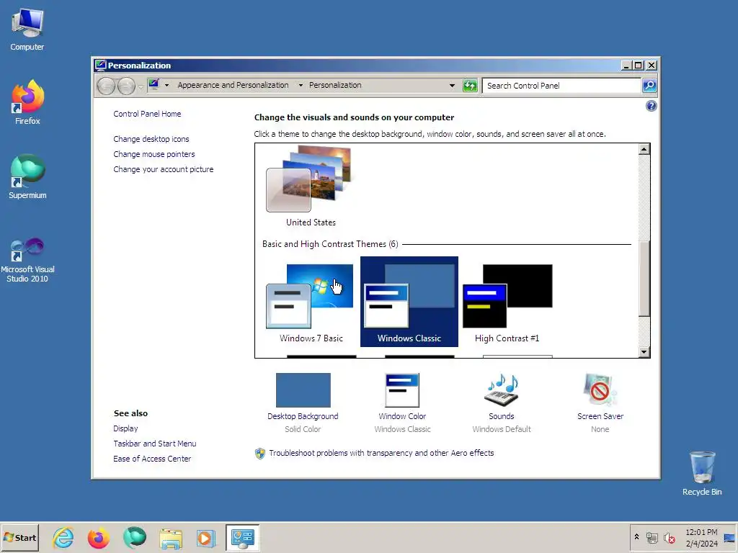Minimize the Personalization window
The height and width of the screenshot is (553, 738).
[x=626, y=66]
